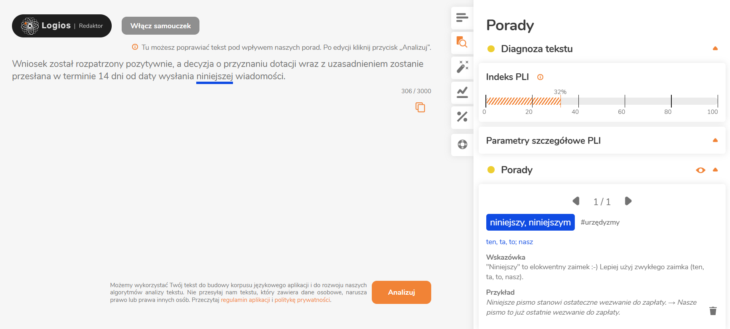Toggle the Porady yellow status dot
The height and width of the screenshot is (329, 730).
[491, 170]
